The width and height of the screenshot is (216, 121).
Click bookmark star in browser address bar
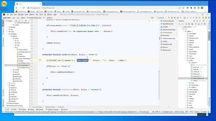point(183,8)
